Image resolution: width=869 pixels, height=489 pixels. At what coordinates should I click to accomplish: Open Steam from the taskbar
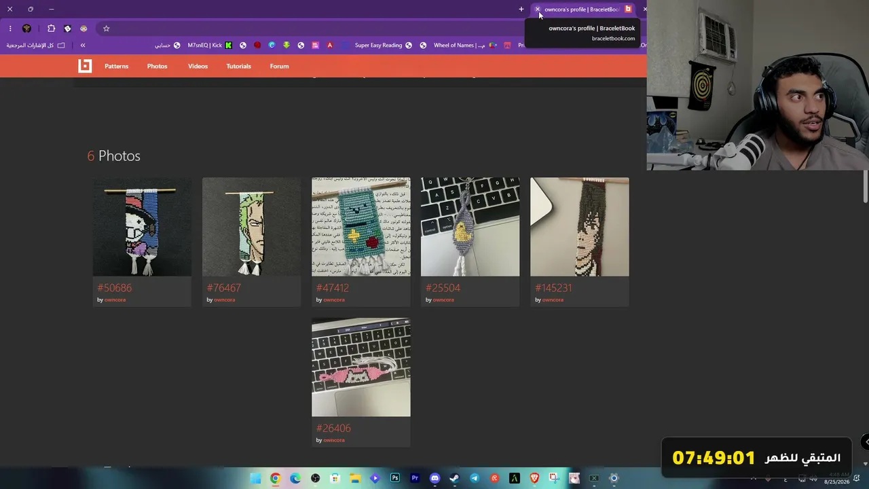(454, 478)
